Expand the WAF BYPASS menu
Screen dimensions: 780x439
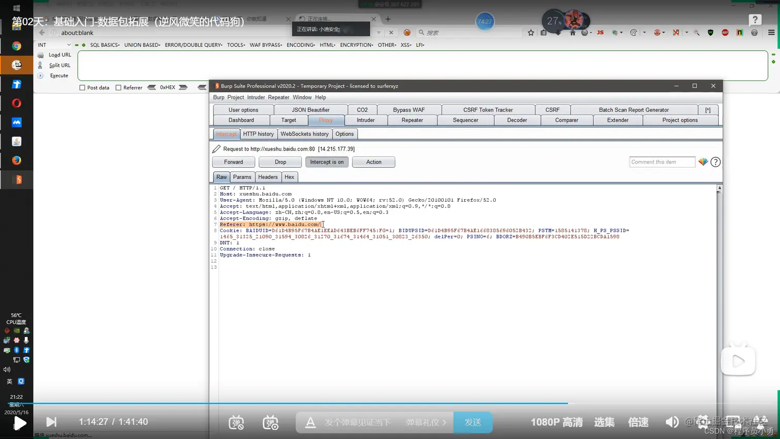[266, 45]
